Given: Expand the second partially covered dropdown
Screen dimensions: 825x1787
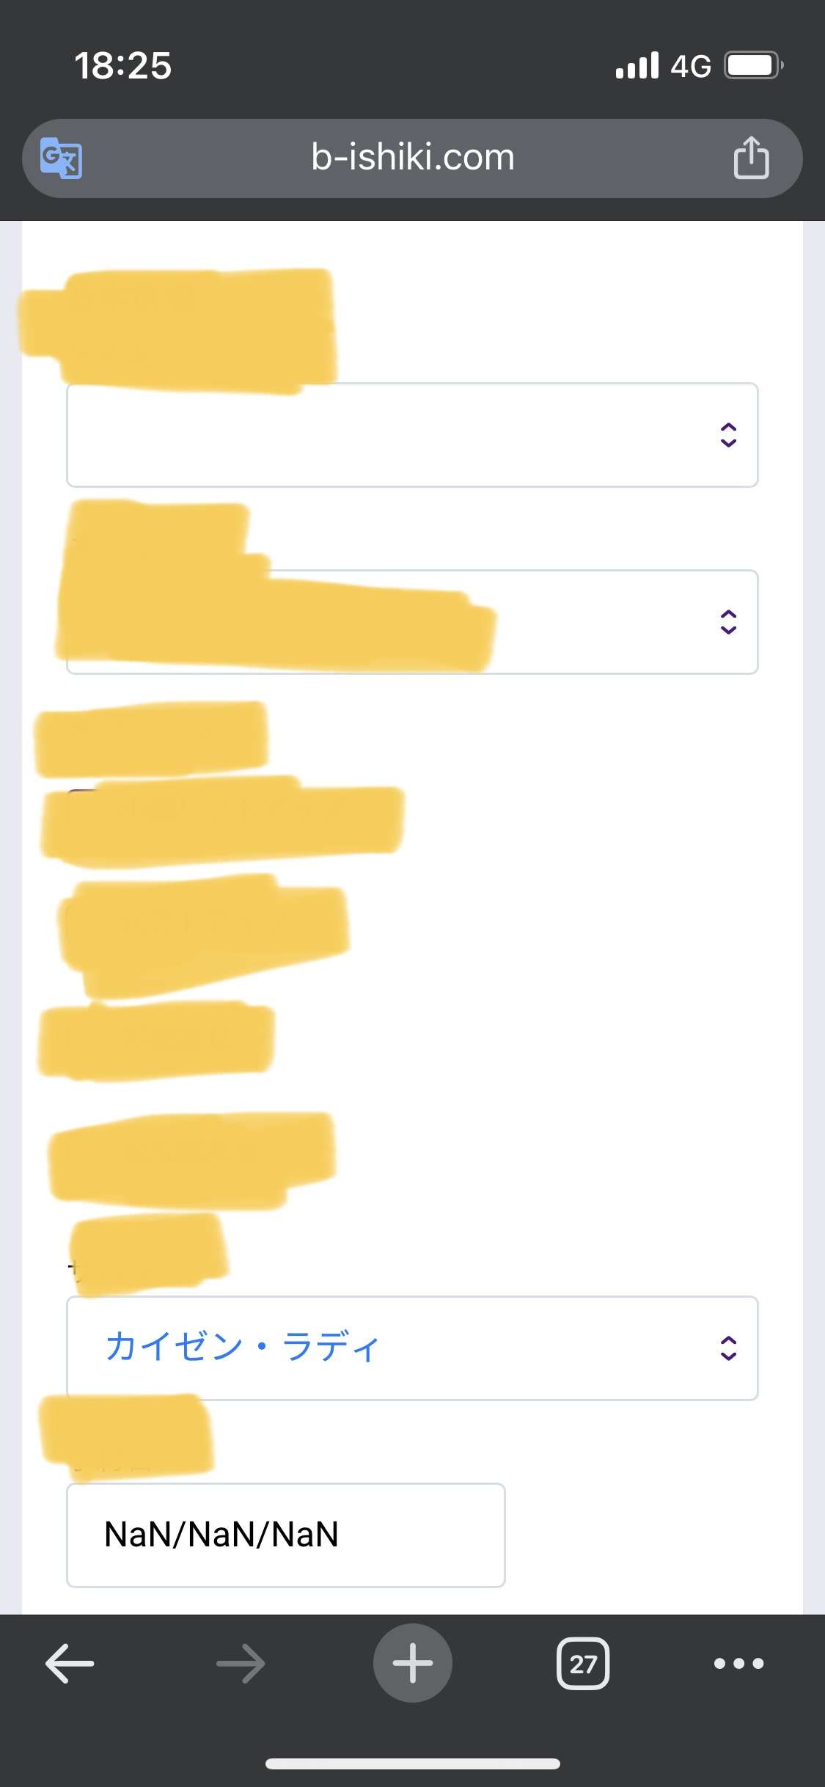Looking at the screenshot, I should point(412,622).
